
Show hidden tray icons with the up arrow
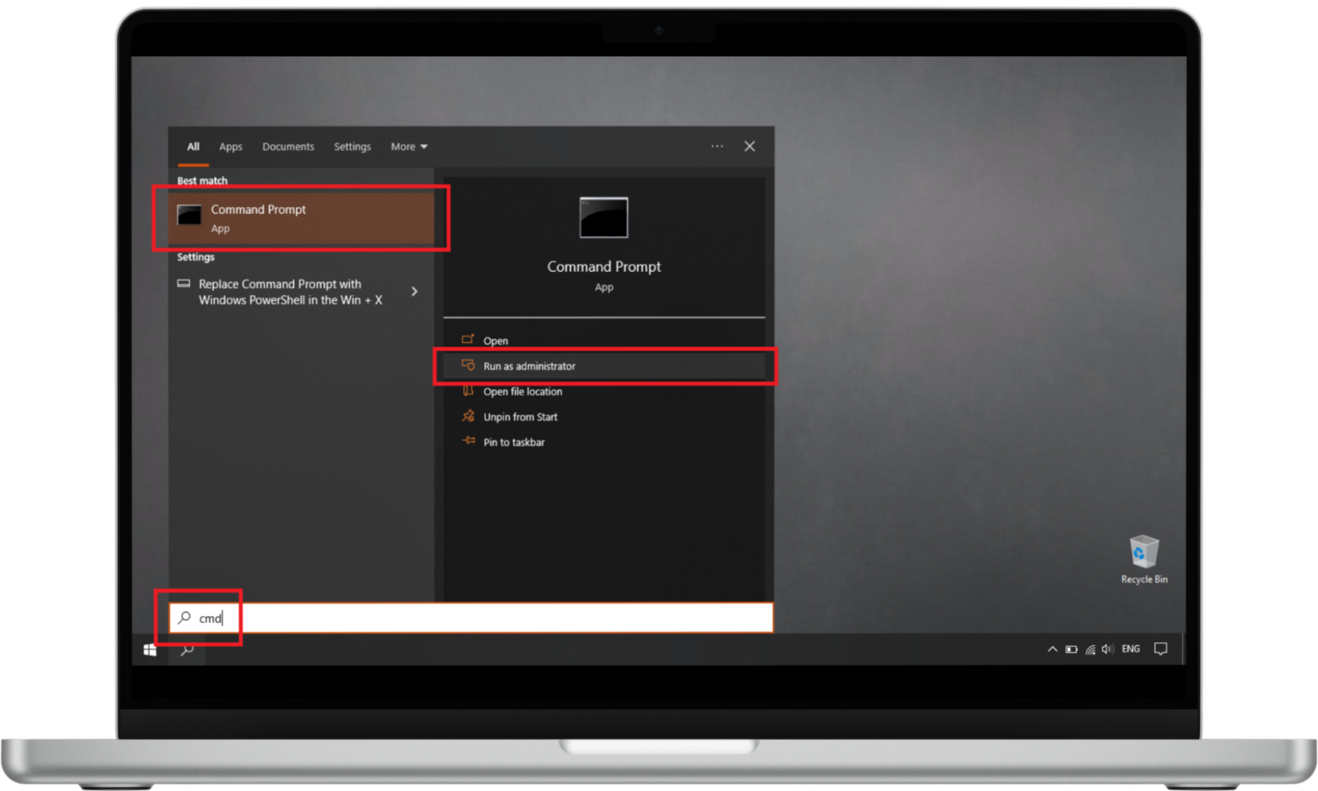[x=1052, y=649]
